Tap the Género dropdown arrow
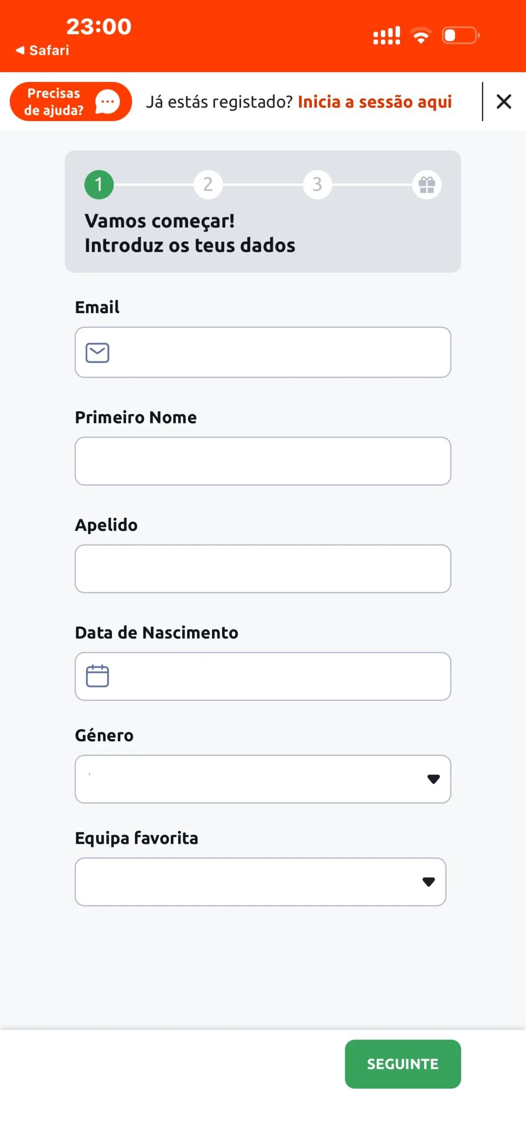 tap(433, 779)
